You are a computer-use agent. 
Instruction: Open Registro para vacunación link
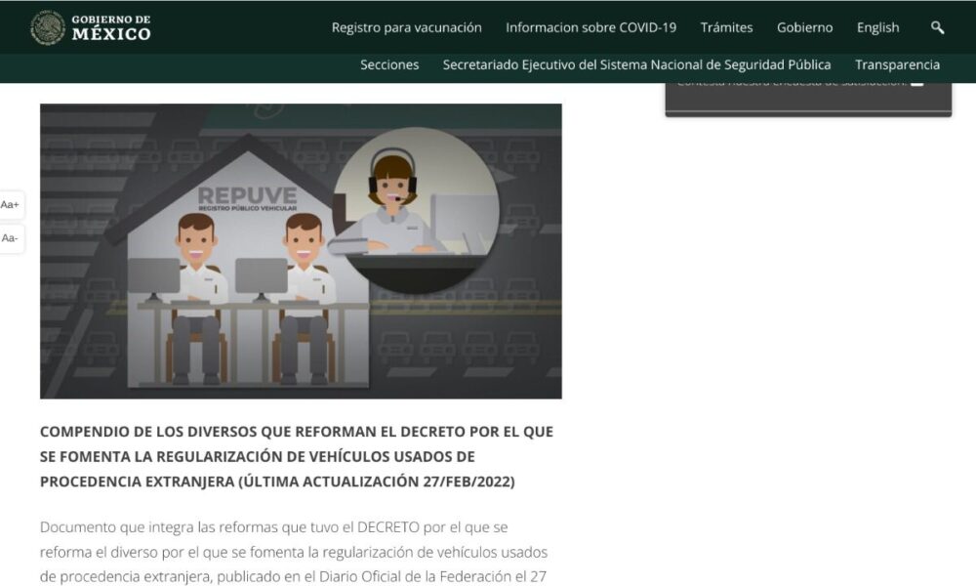point(406,27)
